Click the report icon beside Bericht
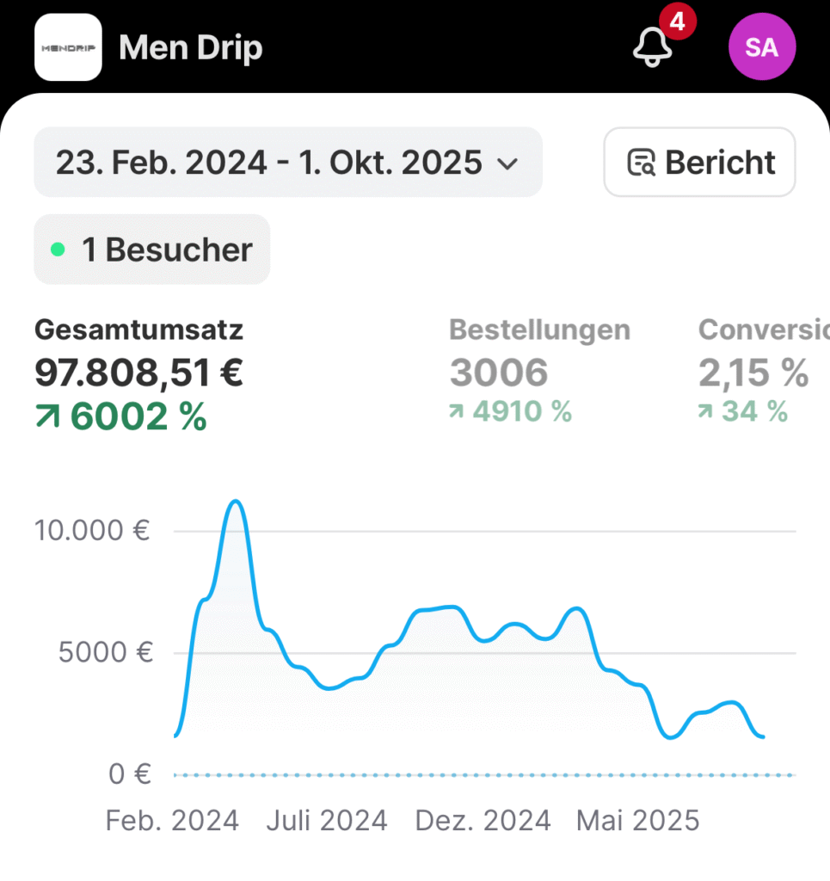 641,163
